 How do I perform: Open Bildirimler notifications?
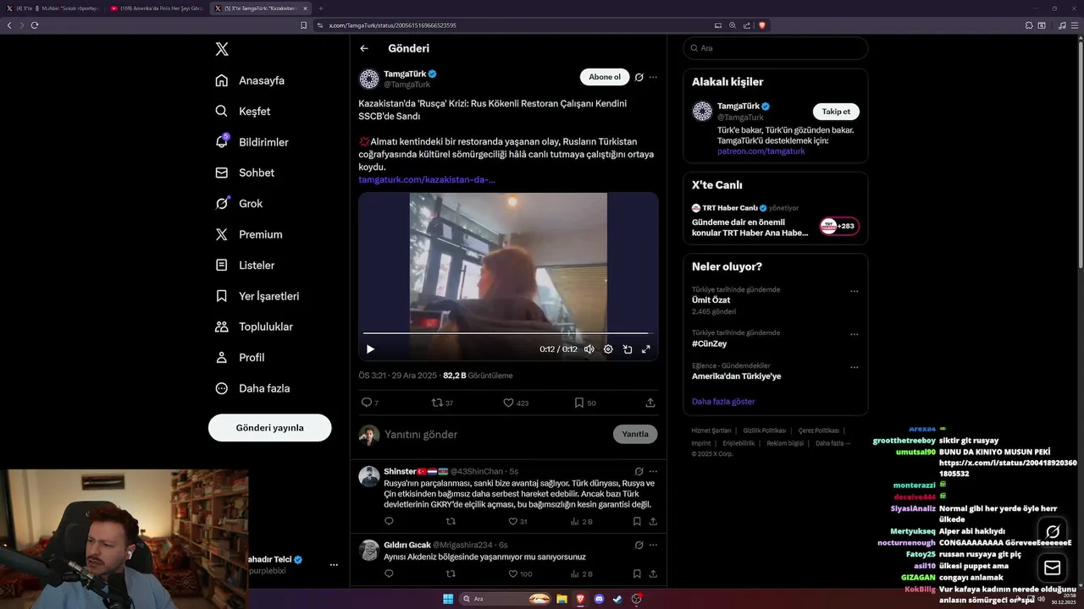(x=252, y=142)
